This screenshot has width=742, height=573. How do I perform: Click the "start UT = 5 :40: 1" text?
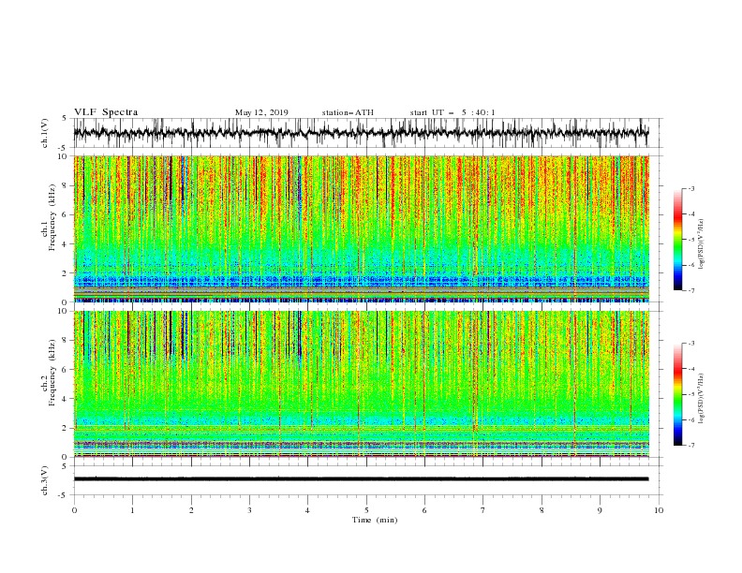tap(453, 112)
